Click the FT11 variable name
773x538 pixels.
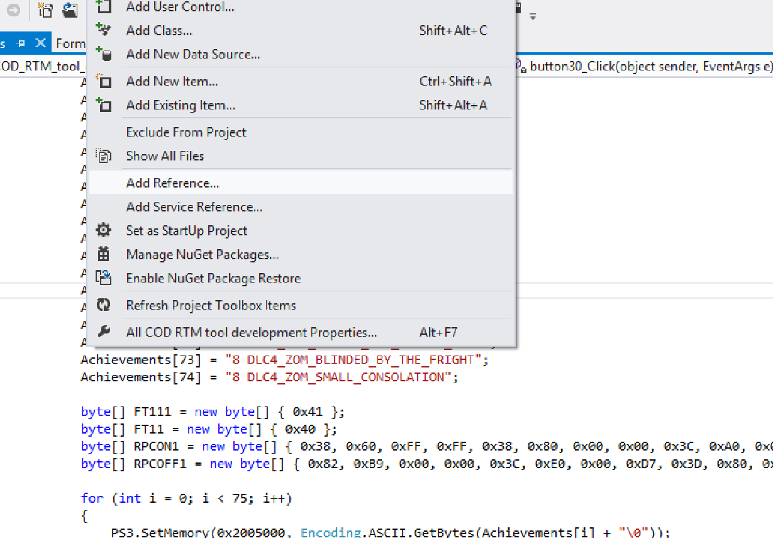[149, 429]
